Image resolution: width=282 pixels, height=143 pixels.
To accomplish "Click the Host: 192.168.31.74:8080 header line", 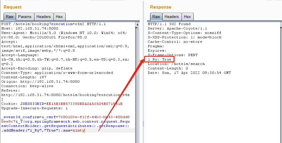I will (x=30, y=28).
